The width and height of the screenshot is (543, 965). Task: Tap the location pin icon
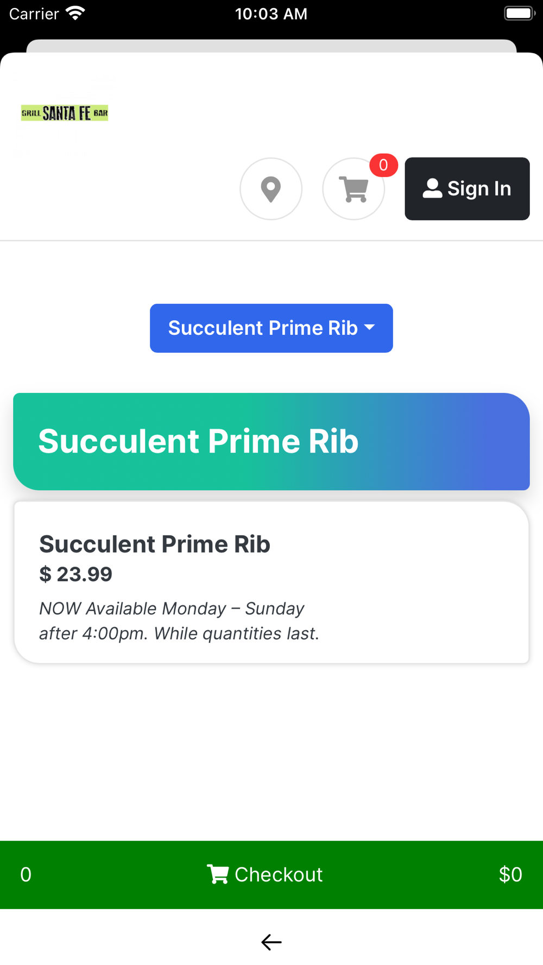tap(271, 189)
